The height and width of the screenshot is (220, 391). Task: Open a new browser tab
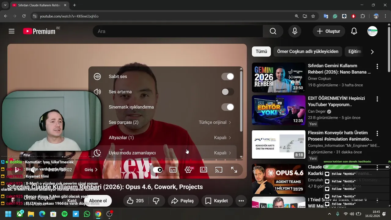[74, 5]
